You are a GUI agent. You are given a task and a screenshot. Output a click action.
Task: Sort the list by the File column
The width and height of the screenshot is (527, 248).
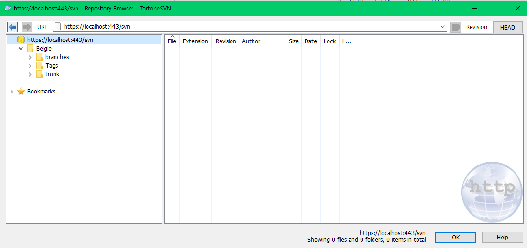pos(172,41)
